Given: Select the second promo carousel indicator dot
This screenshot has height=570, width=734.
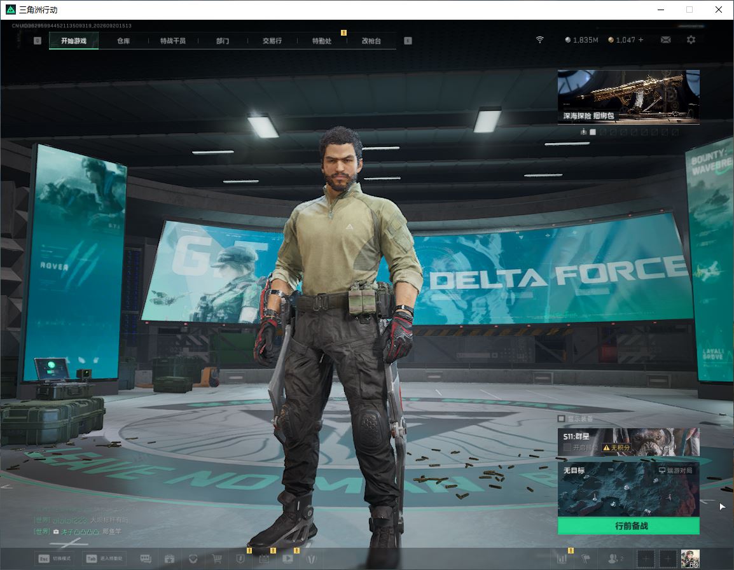Looking at the screenshot, I should coord(603,132).
